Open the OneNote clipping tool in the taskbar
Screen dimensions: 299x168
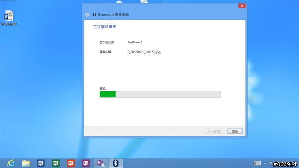[x=101, y=163]
